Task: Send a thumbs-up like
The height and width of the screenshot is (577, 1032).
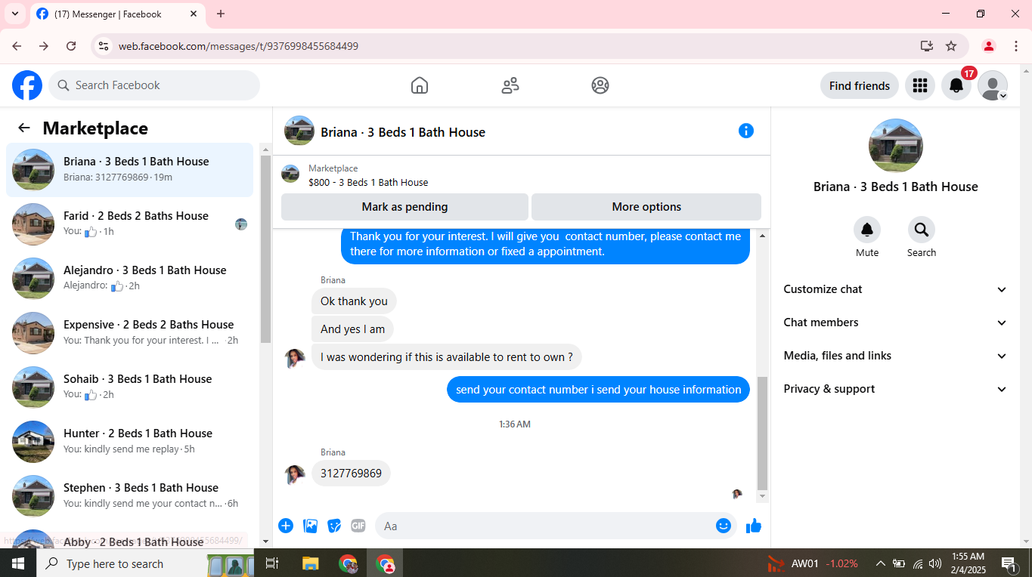Action: click(754, 526)
